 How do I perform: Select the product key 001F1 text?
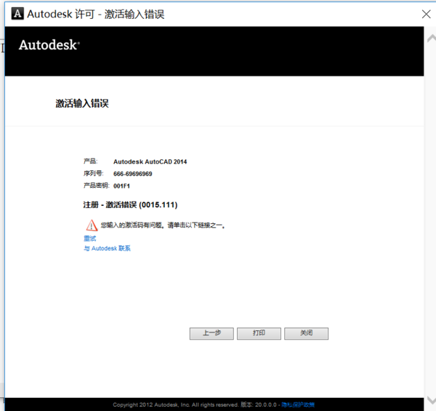point(121,186)
